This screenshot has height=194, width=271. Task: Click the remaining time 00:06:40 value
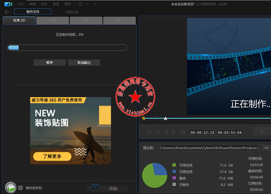click(256, 177)
